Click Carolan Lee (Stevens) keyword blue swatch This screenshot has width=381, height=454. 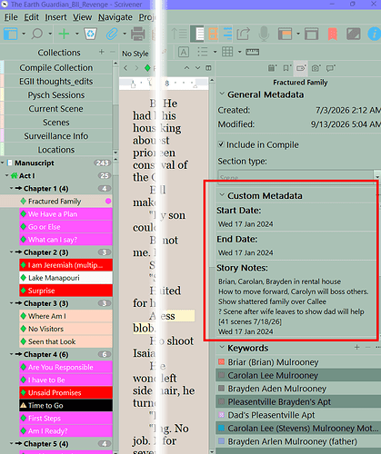[x=221, y=428]
